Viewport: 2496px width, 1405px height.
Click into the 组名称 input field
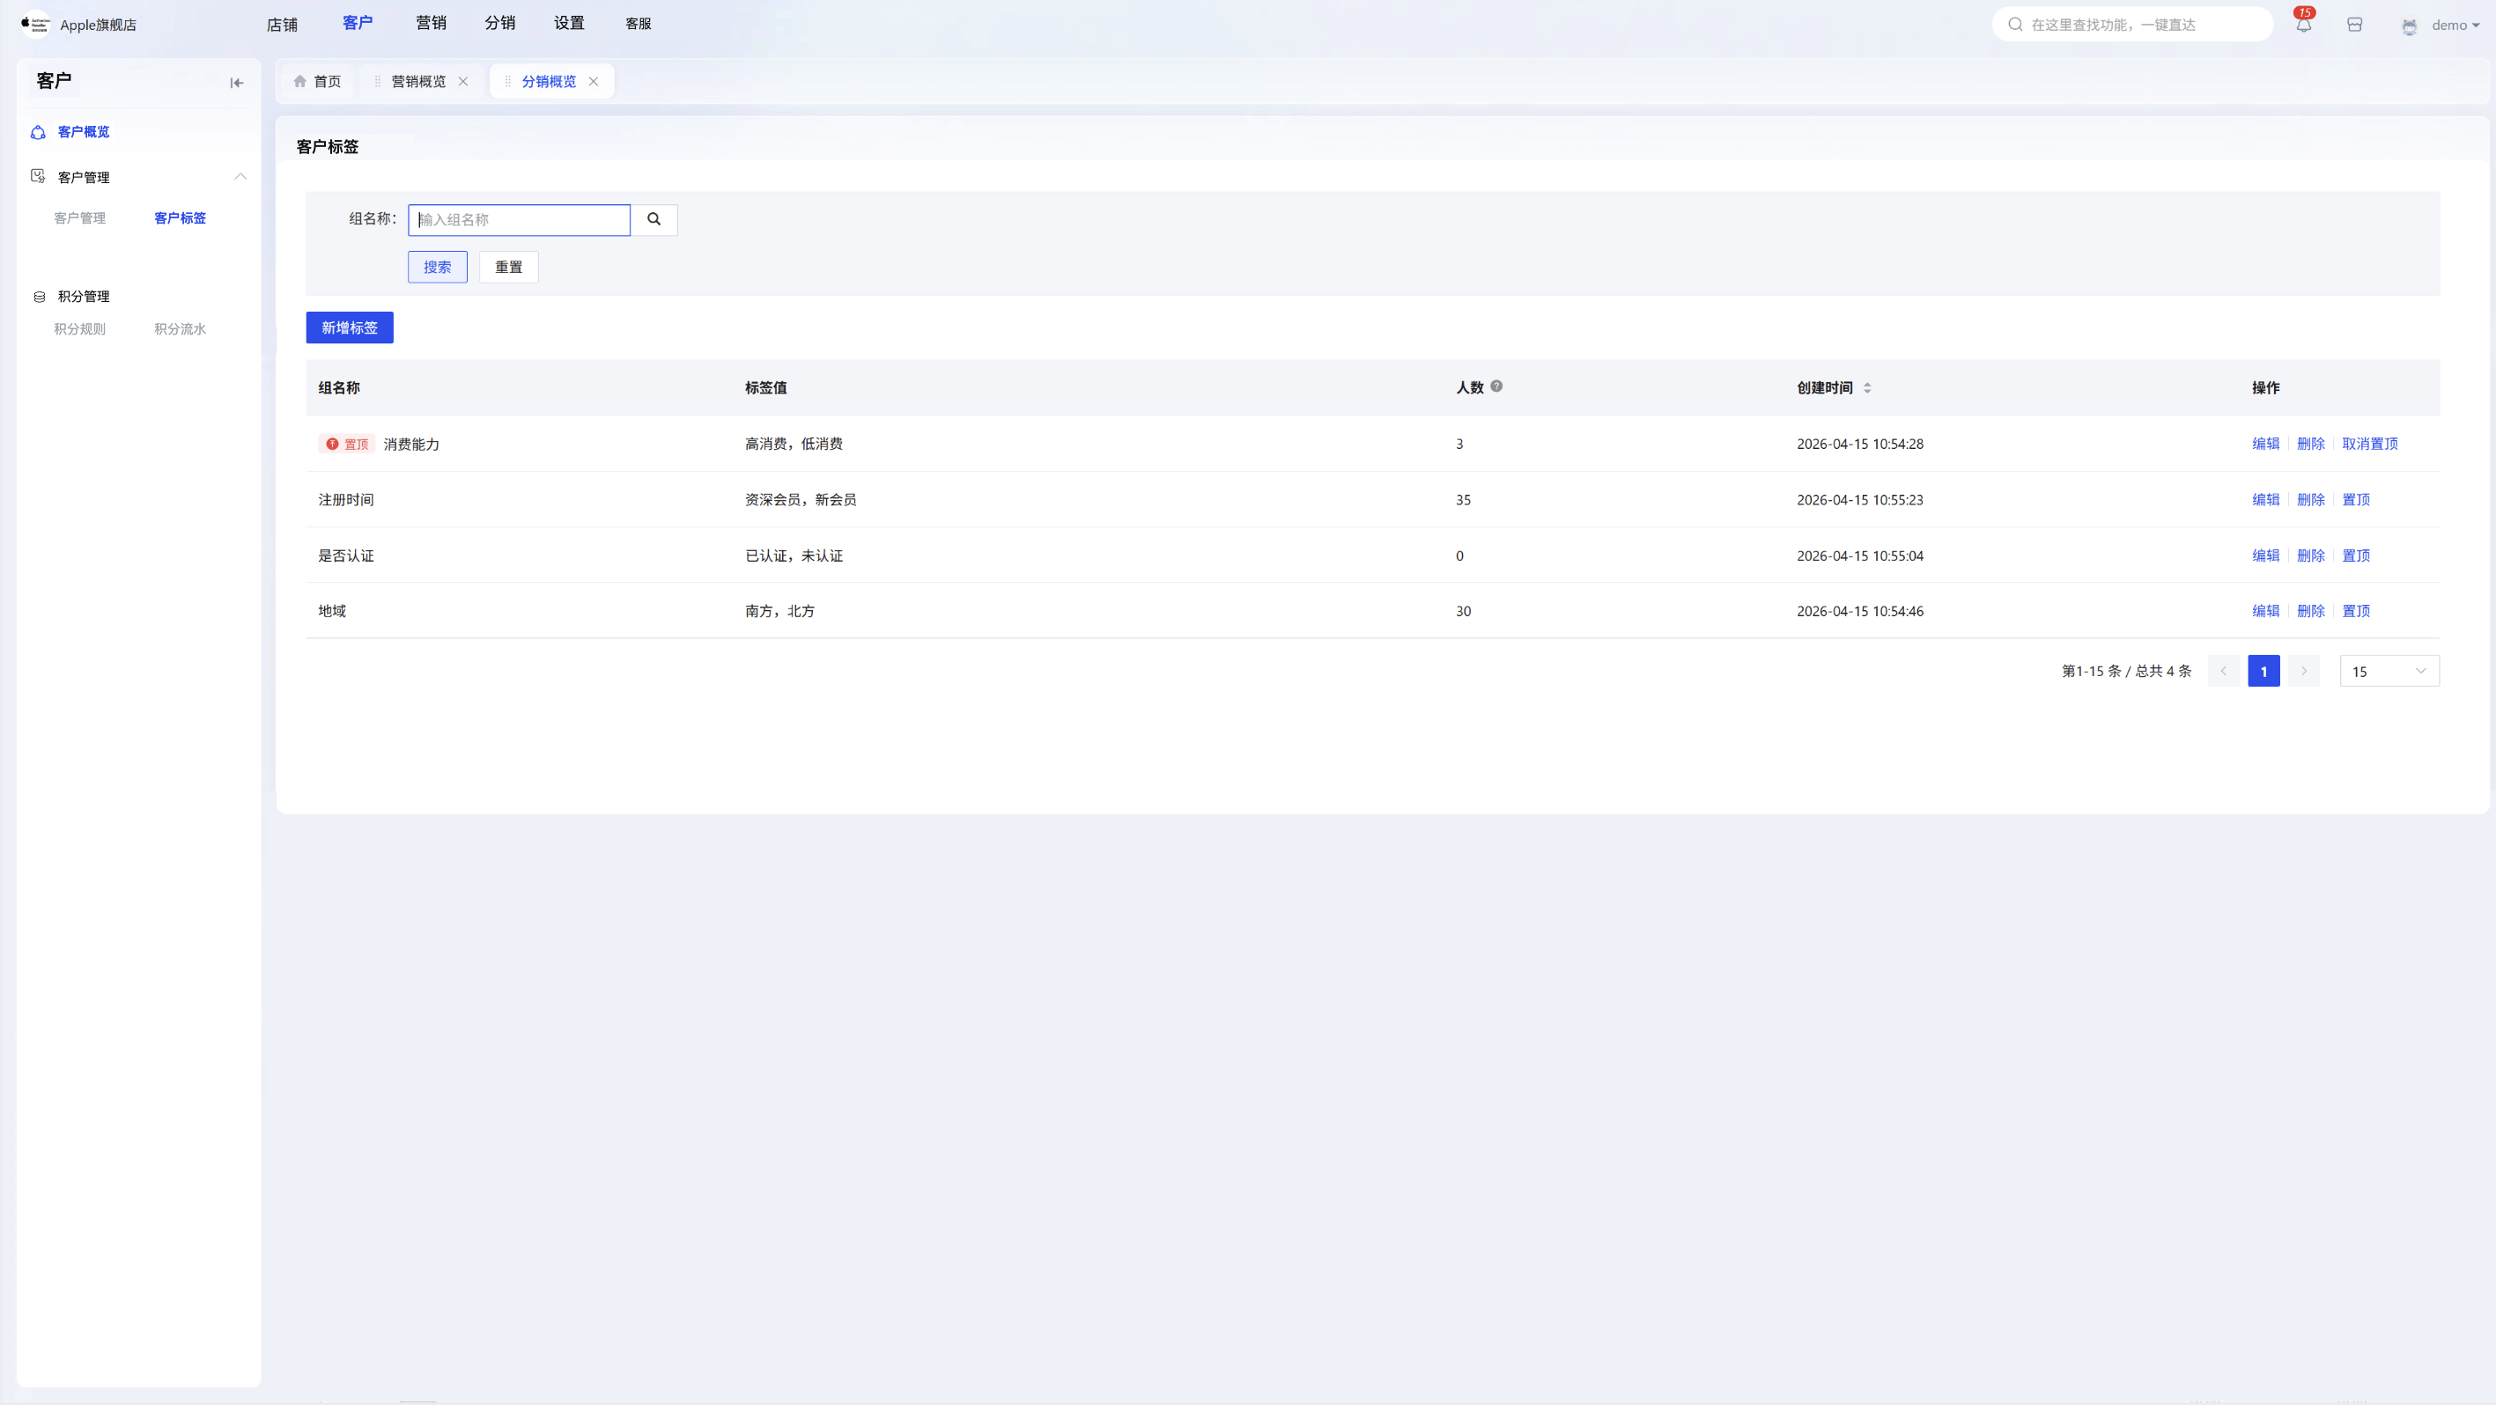pos(520,220)
